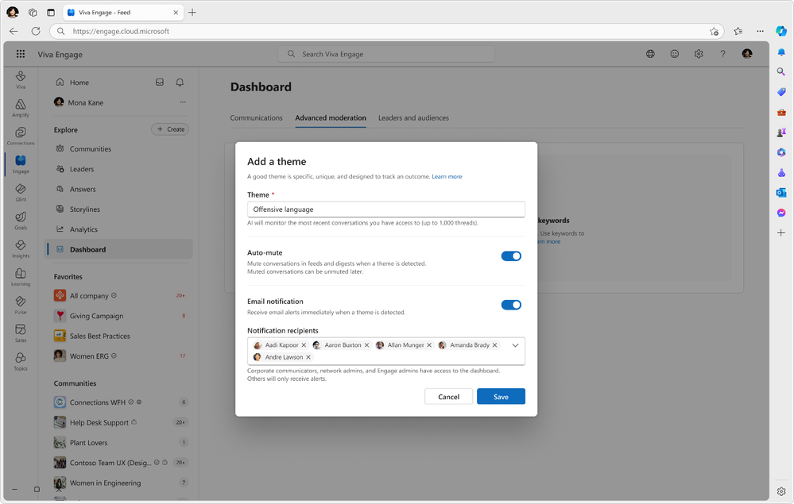The width and height of the screenshot is (794, 504).
Task: Select Dashboard in Explore list
Action: click(x=118, y=249)
